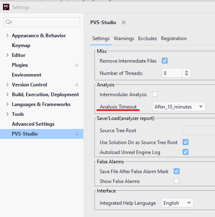Screen dimensions: 215x217
Task: Click the Number of Threads value field
Action: (x=172, y=73)
